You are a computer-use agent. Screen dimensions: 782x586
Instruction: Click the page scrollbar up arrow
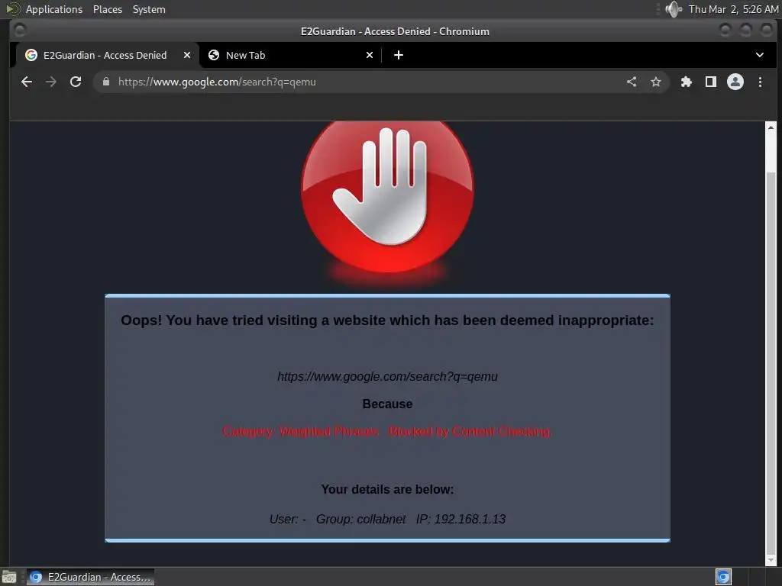pyautogui.click(x=771, y=127)
